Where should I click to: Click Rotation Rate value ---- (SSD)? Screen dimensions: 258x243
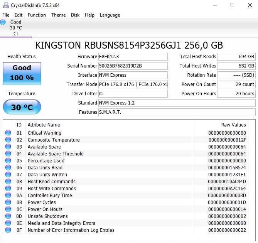236,75
